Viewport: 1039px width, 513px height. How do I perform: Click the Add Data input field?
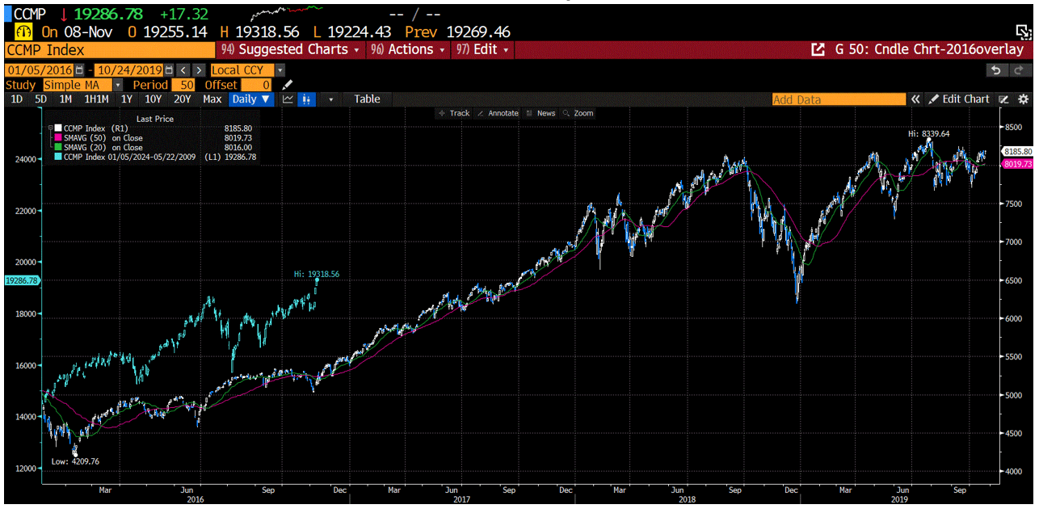(x=839, y=99)
